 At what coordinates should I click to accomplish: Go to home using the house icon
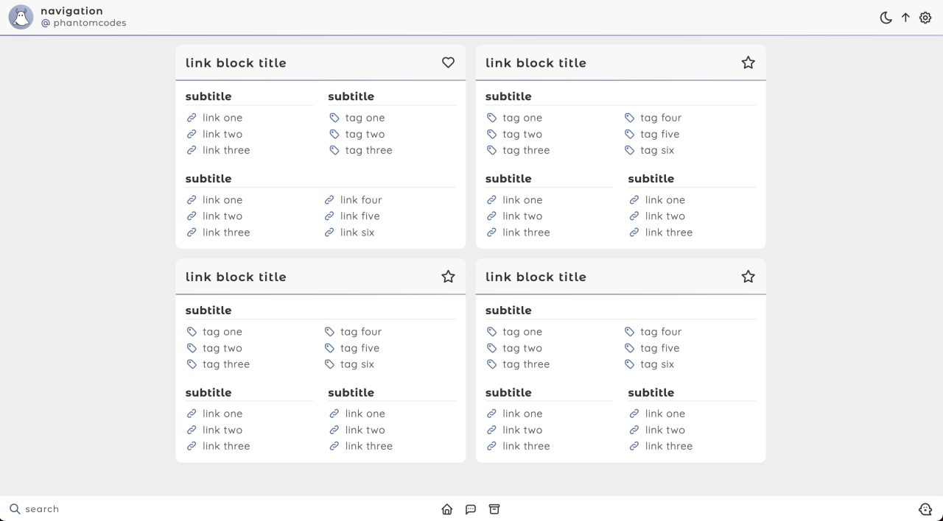(x=447, y=509)
